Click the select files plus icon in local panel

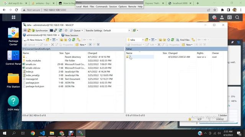(x=90, y=45)
